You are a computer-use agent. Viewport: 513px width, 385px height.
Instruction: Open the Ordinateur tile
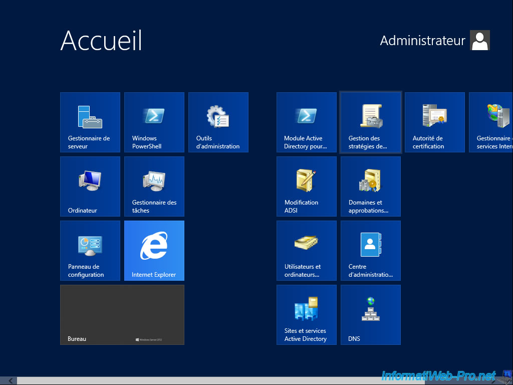[90, 186]
